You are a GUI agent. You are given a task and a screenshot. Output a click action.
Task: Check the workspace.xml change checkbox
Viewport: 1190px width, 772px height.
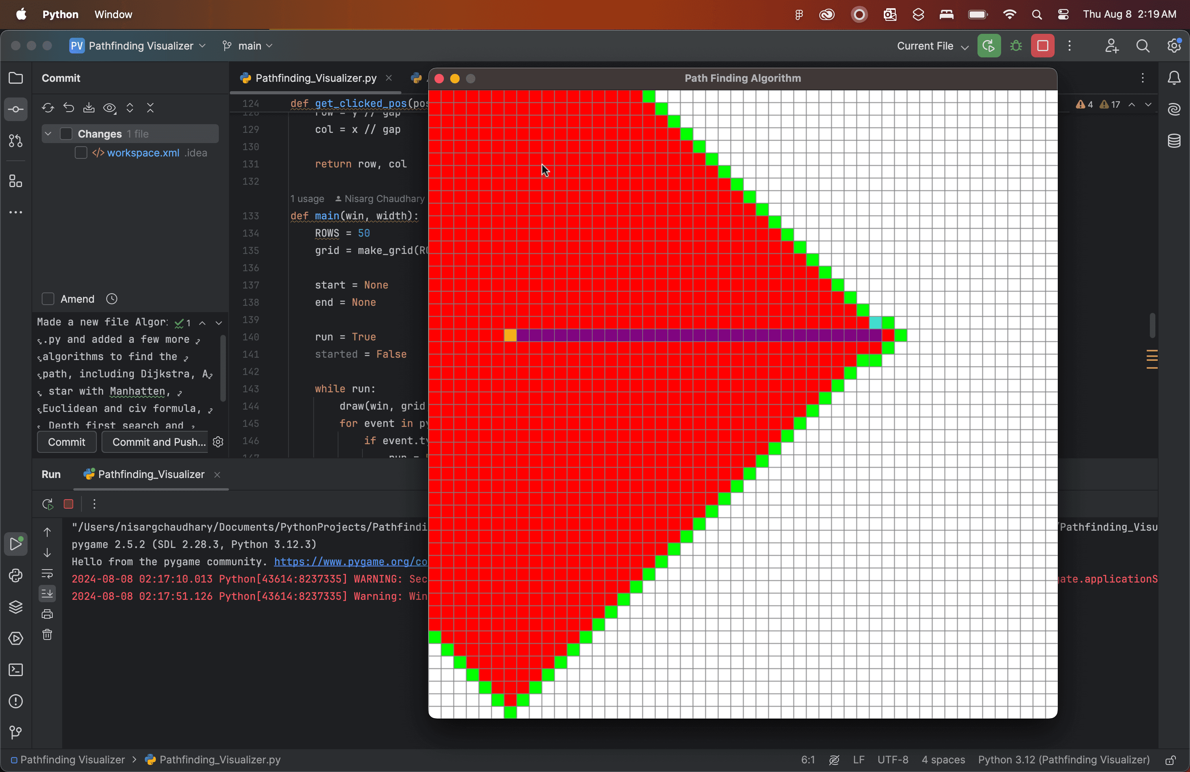tap(81, 153)
